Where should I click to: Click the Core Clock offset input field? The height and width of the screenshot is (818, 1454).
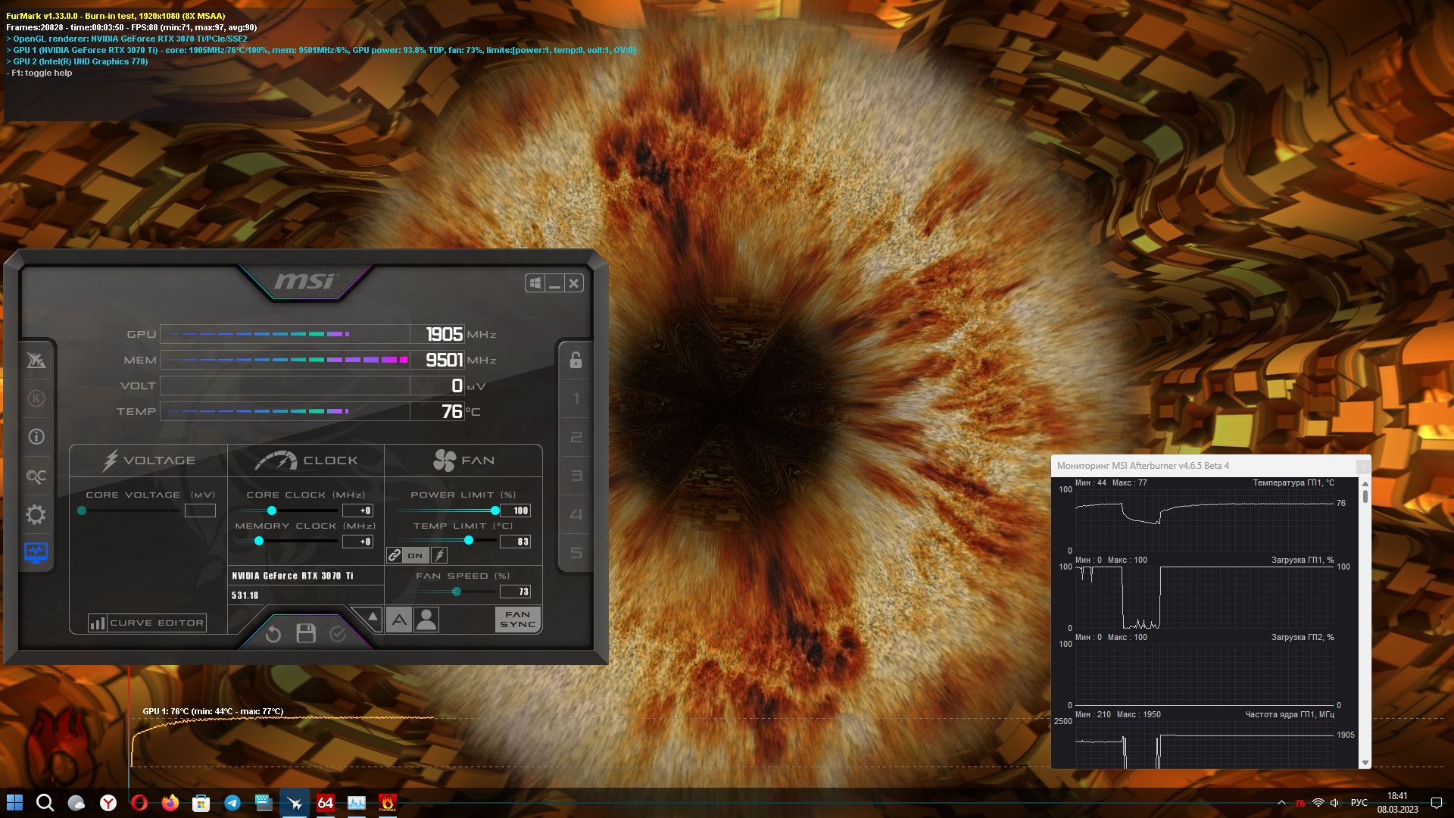(x=357, y=510)
